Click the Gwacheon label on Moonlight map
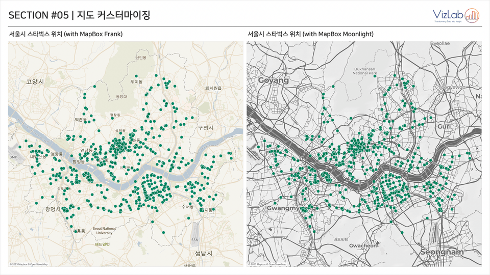Image resolution: width=490 pixels, height=275 pixels. [363, 245]
